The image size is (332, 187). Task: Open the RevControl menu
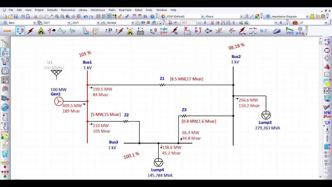[68, 10]
